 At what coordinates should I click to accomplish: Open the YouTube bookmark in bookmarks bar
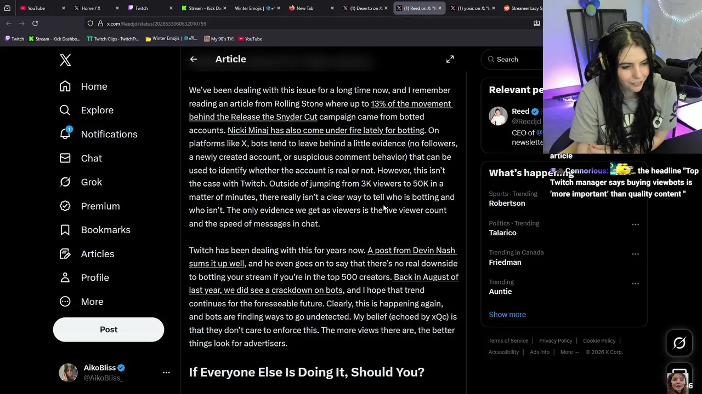[x=250, y=39]
